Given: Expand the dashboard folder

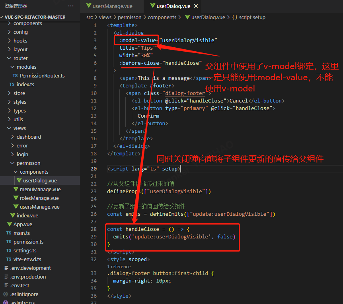Looking at the screenshot, I should (12, 137).
